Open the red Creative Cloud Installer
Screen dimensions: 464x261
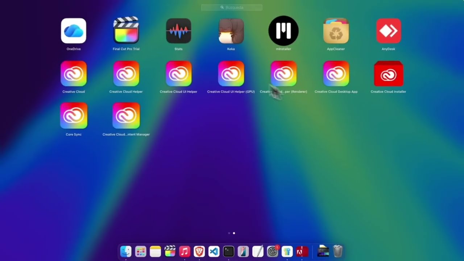point(389,74)
